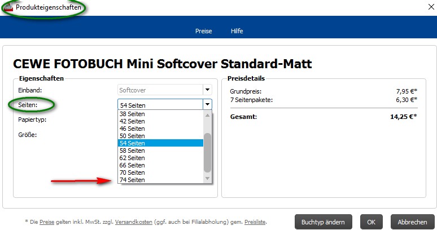Click the page list scrollbar down arrow
437x230 pixels.
pos(207,178)
